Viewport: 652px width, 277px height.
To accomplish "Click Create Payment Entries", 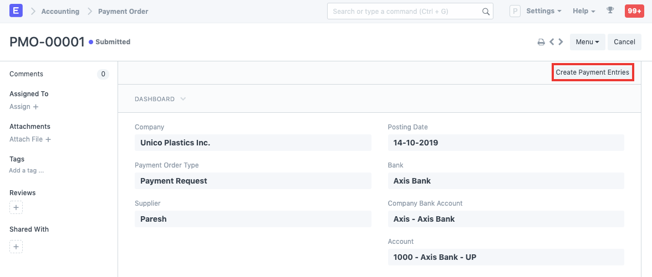I will pos(593,72).
